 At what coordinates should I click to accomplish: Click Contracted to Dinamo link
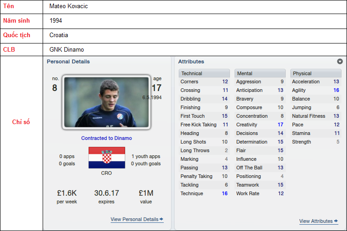point(107,138)
